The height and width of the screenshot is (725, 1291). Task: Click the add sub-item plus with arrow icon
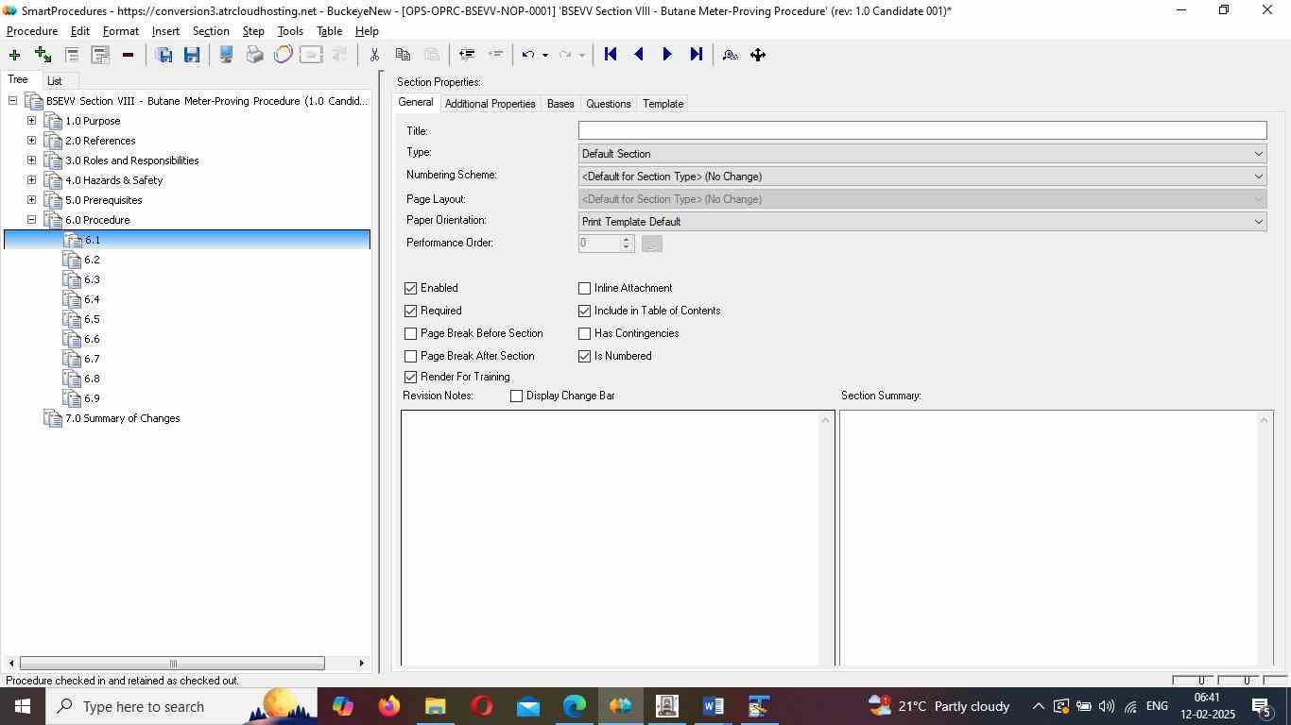[43, 55]
